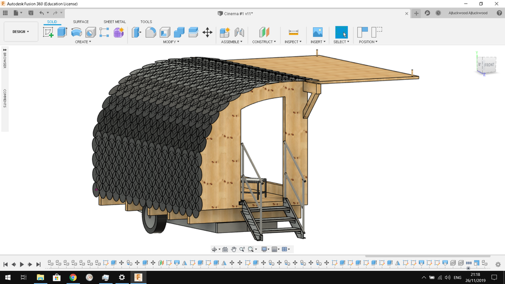Click the FRONT face of ViewCube
505x284 pixels.
tap(489, 65)
